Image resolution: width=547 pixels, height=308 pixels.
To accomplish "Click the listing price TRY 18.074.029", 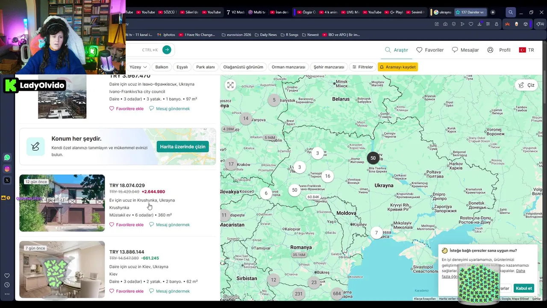I will tap(127, 185).
